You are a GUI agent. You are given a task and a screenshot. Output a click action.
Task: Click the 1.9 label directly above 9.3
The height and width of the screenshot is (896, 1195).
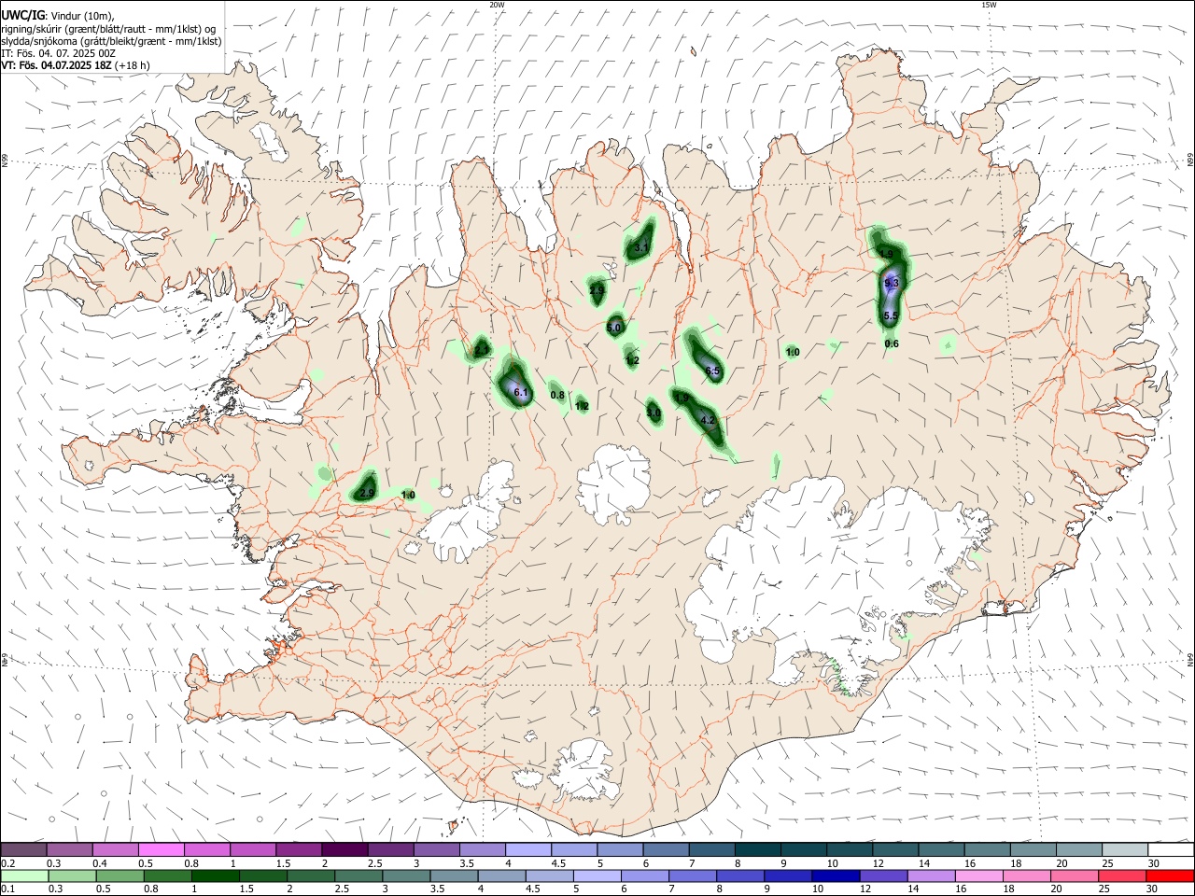(x=886, y=254)
